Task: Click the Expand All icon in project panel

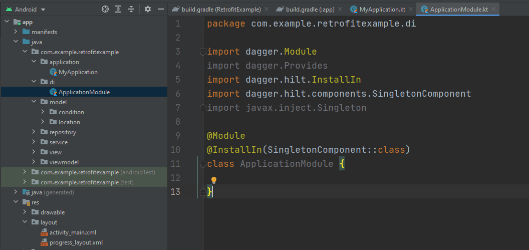Action: tap(118, 9)
